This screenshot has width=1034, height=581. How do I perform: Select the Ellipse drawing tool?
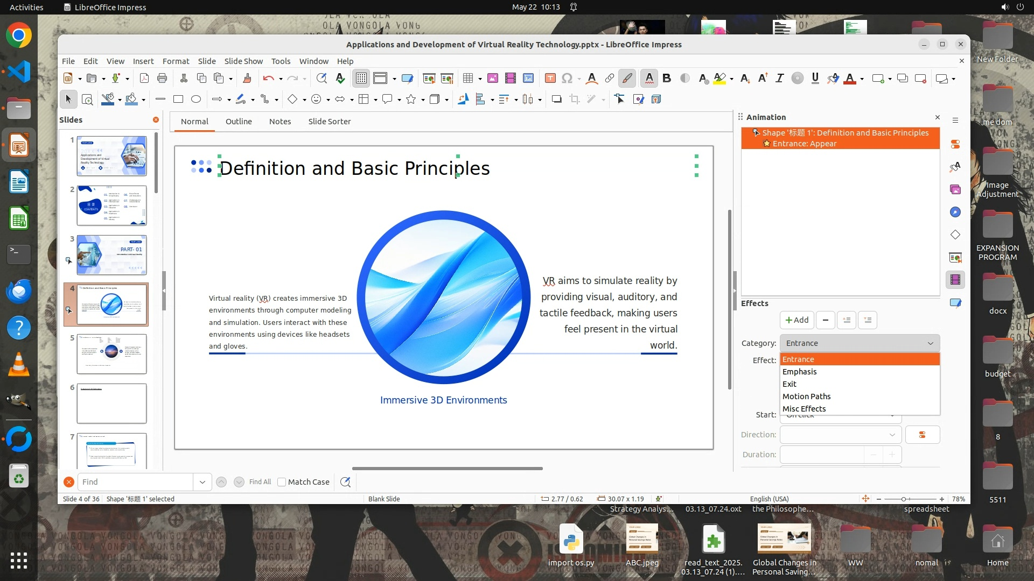tap(196, 99)
